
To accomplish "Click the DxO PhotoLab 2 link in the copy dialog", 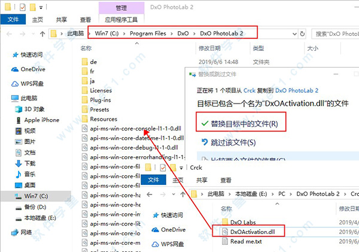I will [297, 90].
